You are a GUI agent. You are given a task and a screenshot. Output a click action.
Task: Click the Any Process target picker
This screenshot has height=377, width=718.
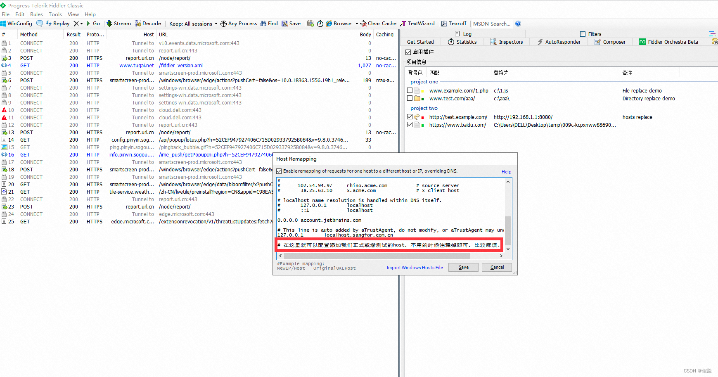tap(239, 24)
